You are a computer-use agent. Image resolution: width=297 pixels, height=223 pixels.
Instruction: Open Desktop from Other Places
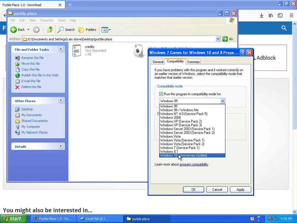click(x=27, y=109)
